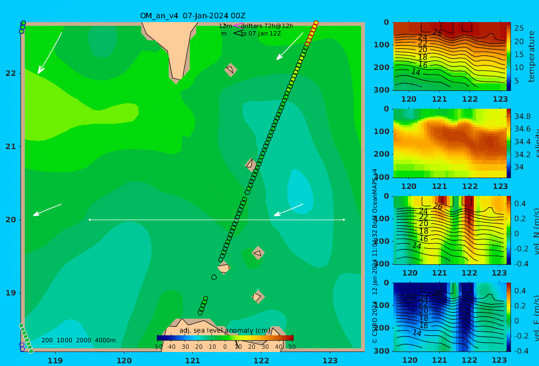This screenshot has height=366, width=539.
Task: Click the salinity colorbar
Action: [x=508, y=143]
